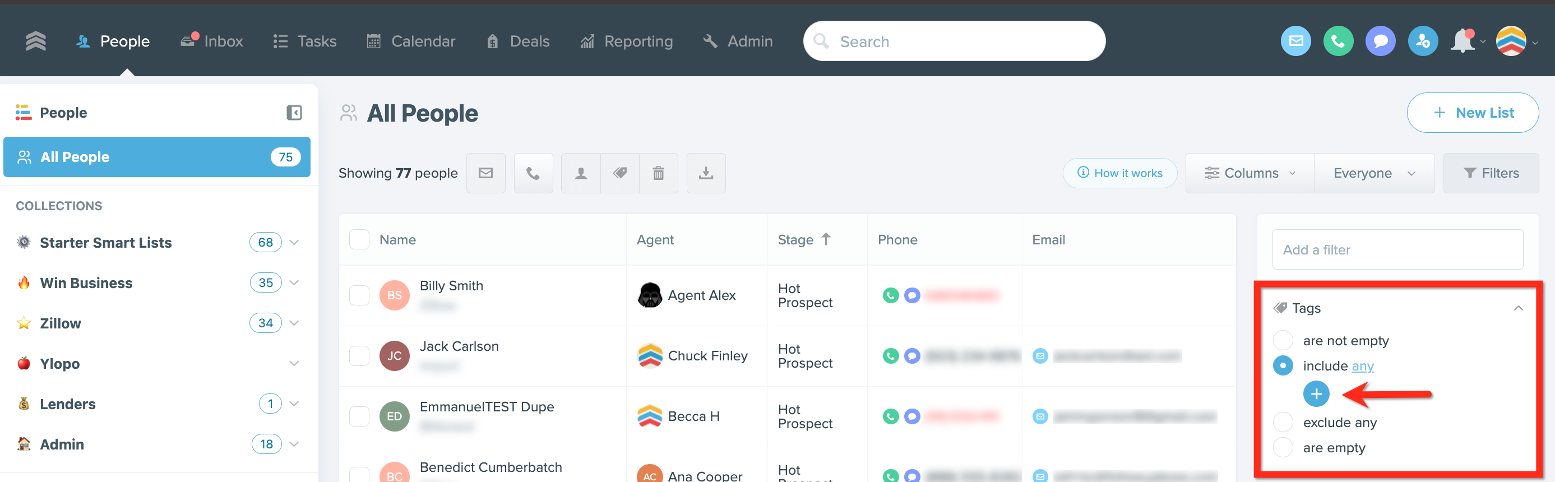Expand the Starter Smart Lists collection chevron

tap(294, 243)
